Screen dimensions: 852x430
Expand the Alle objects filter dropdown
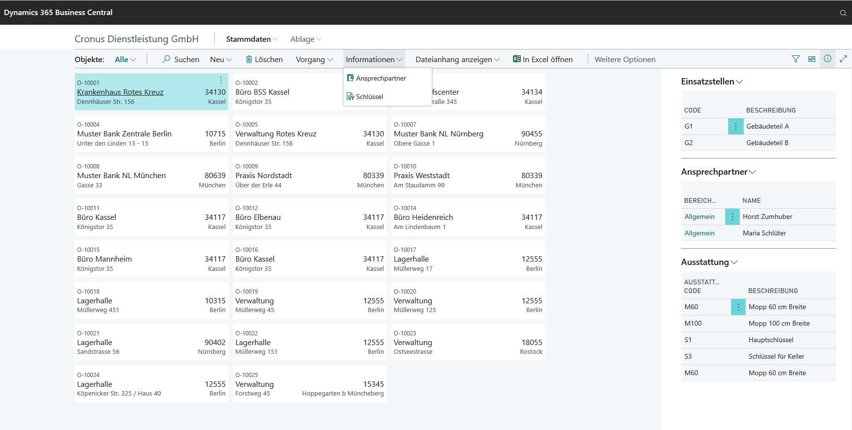(125, 59)
